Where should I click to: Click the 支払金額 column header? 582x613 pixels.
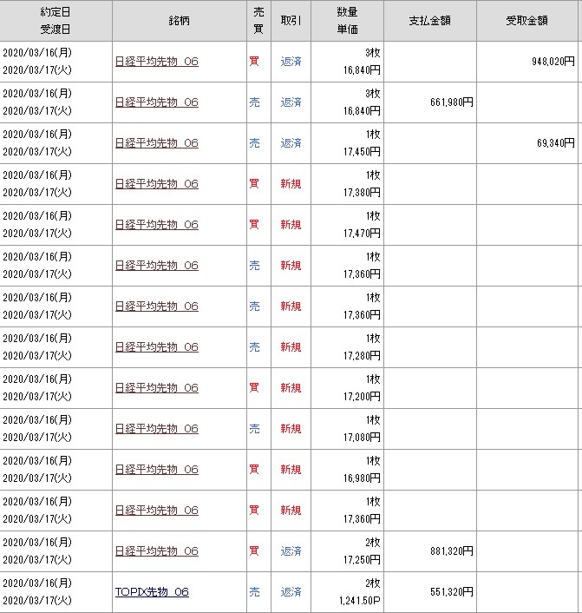[429, 20]
